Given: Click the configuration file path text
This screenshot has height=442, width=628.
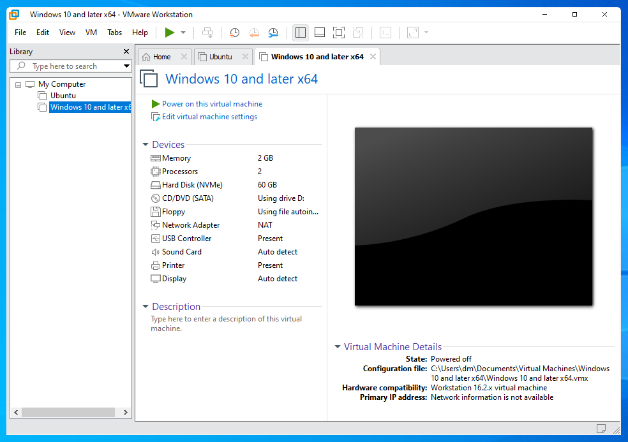Looking at the screenshot, I should (x=520, y=374).
